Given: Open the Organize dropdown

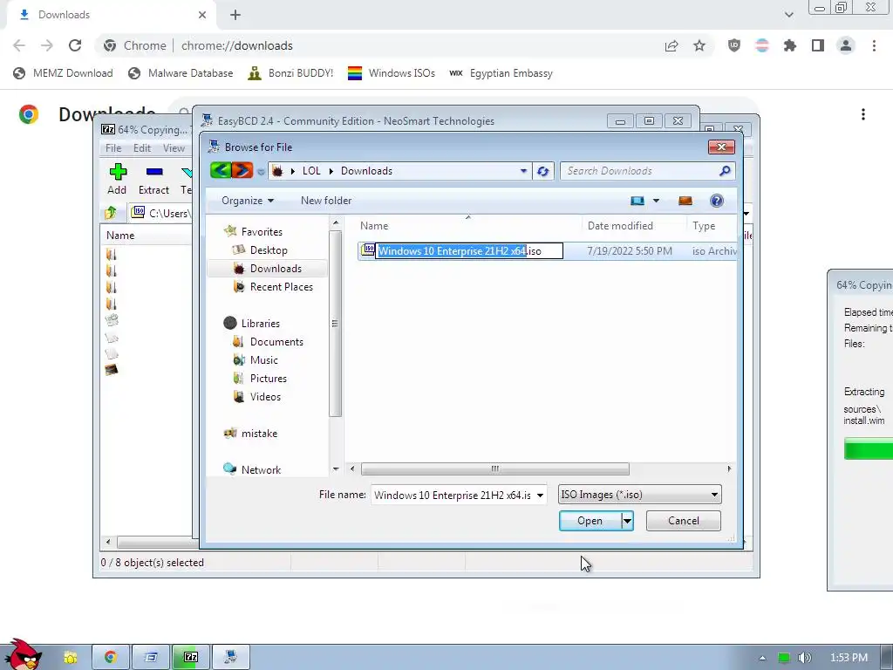Looking at the screenshot, I should point(247,201).
